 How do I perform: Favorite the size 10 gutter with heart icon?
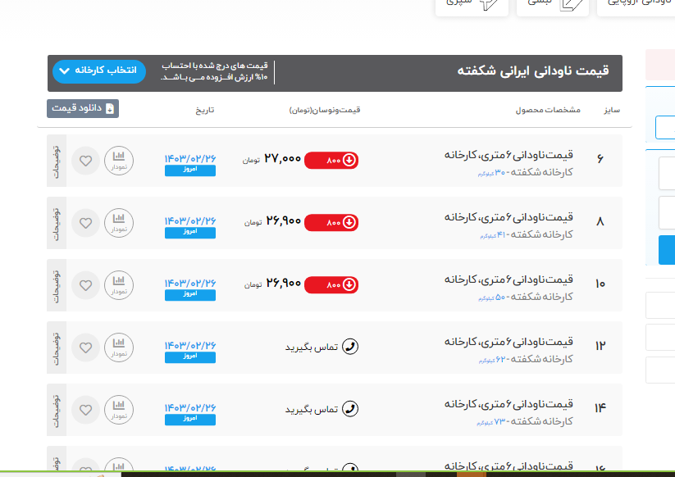(x=85, y=284)
